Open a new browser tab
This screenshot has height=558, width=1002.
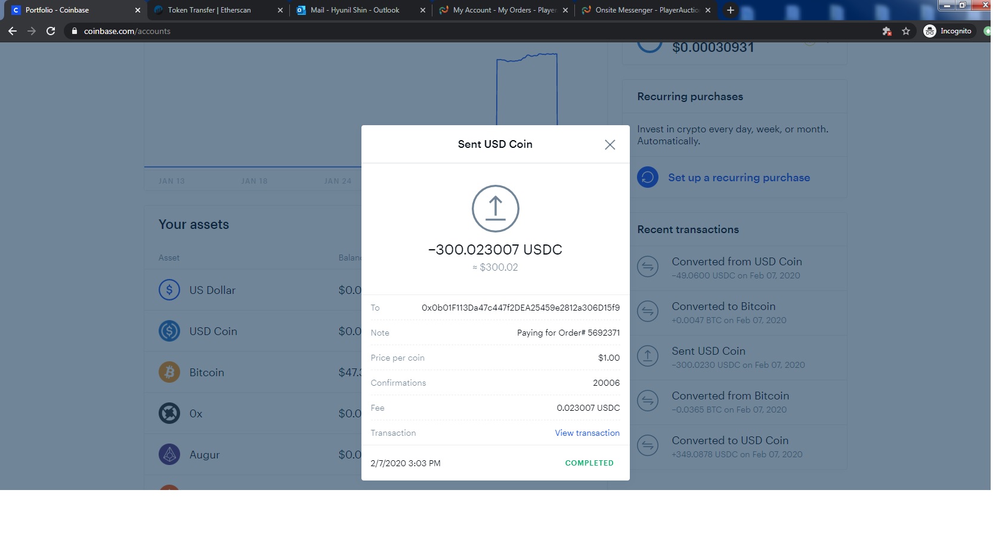(730, 10)
